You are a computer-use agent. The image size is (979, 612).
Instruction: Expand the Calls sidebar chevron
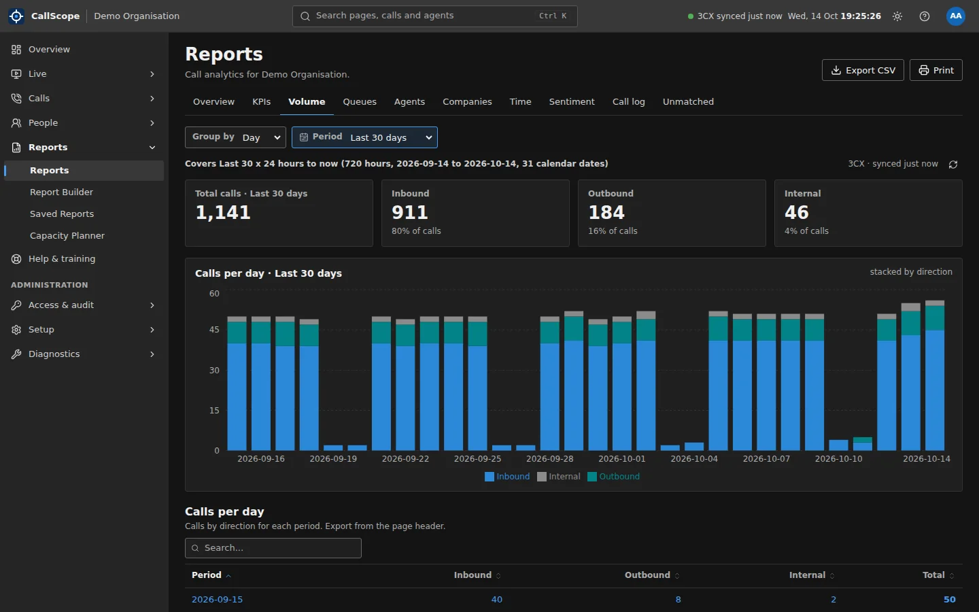(152, 99)
